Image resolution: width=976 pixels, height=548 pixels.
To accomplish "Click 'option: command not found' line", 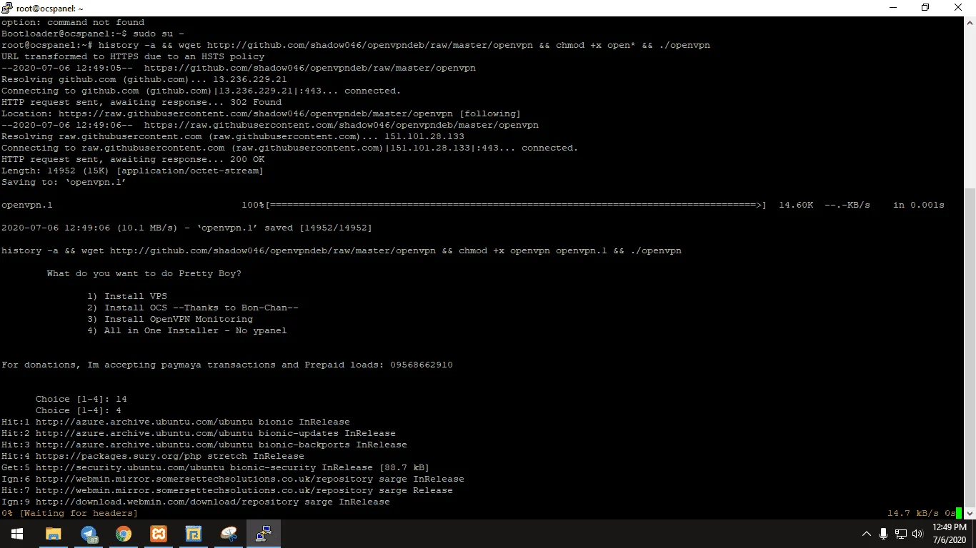I will (73, 22).
